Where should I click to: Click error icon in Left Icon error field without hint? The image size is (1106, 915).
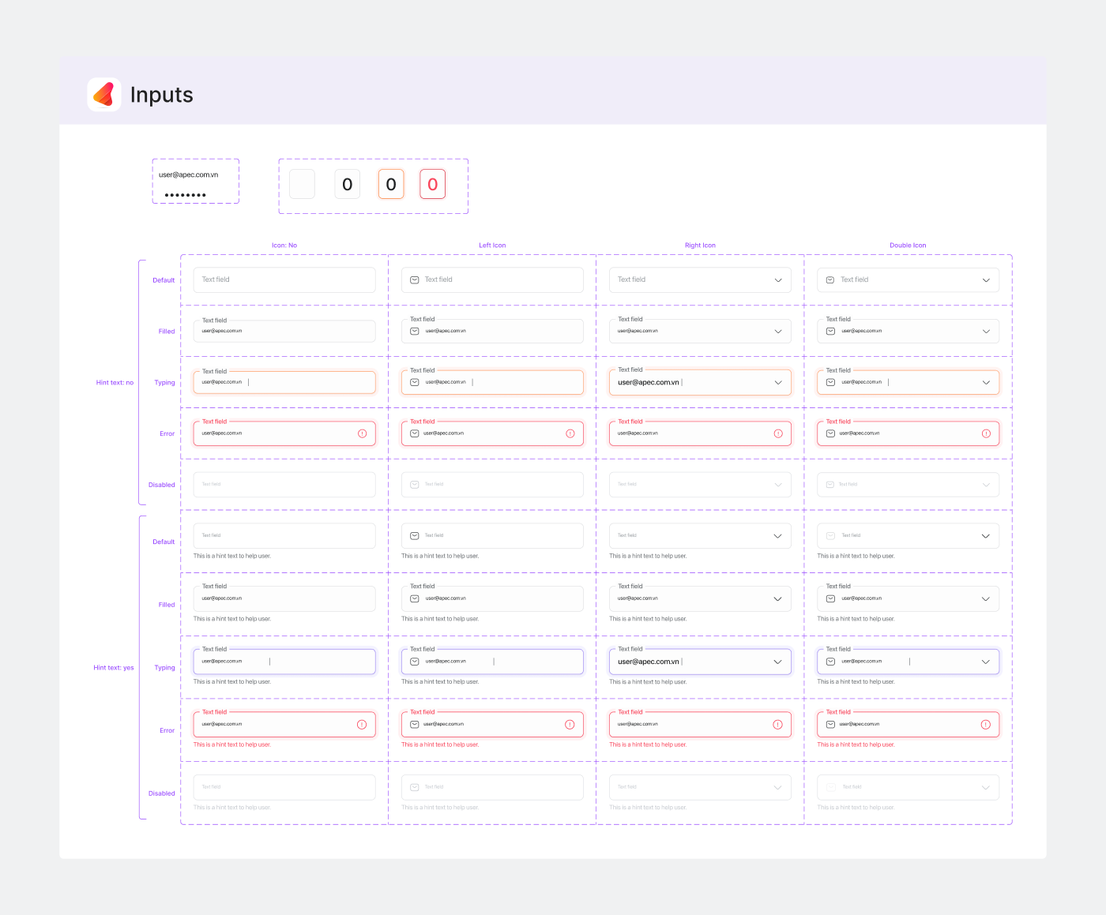tap(570, 433)
